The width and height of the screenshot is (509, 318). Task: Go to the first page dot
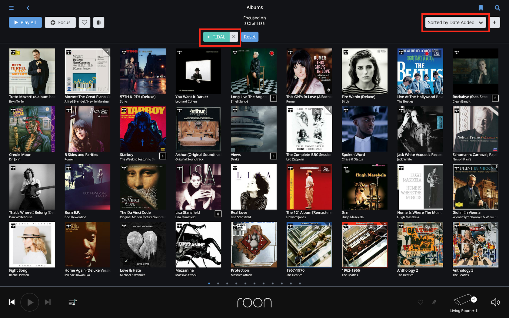click(x=209, y=283)
